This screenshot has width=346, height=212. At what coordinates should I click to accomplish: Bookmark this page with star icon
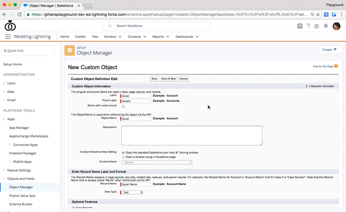click(318, 14)
